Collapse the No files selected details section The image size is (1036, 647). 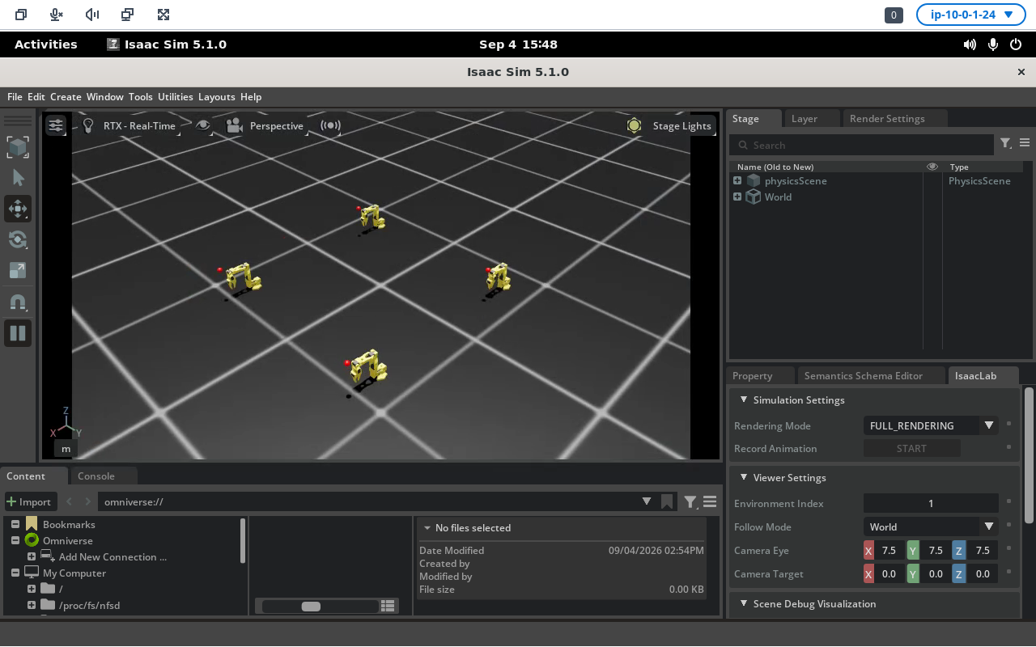point(427,528)
